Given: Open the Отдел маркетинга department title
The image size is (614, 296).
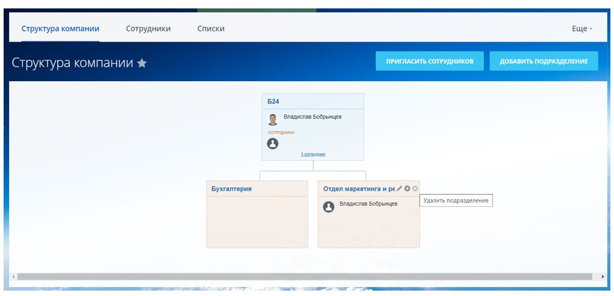Looking at the screenshot, I should pos(359,189).
